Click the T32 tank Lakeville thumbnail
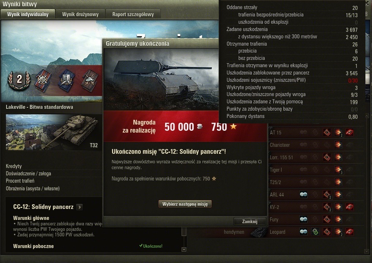The height and width of the screenshot is (263, 372). coord(54,132)
